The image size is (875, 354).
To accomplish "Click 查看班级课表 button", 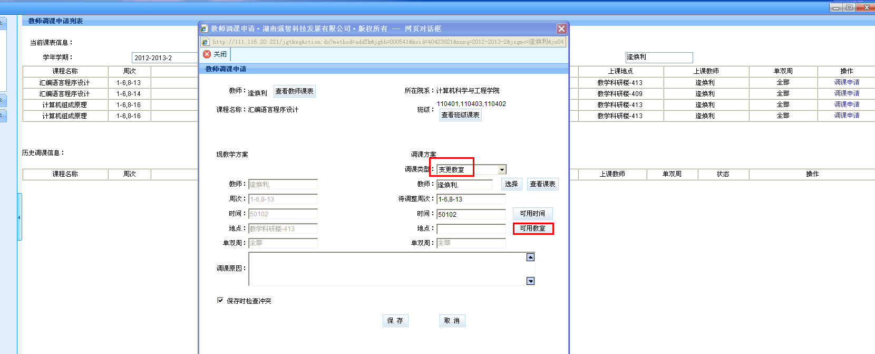I will pyautogui.click(x=460, y=115).
